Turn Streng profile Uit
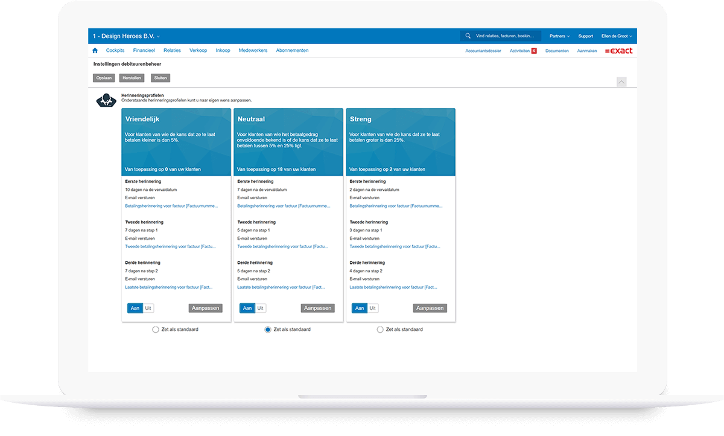 pos(373,308)
